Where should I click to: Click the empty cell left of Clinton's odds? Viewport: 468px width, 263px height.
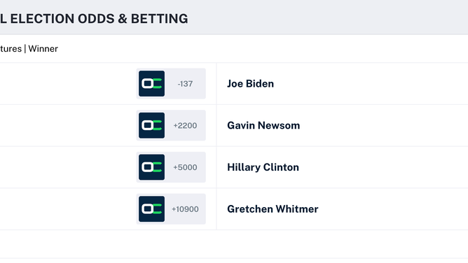(68, 167)
